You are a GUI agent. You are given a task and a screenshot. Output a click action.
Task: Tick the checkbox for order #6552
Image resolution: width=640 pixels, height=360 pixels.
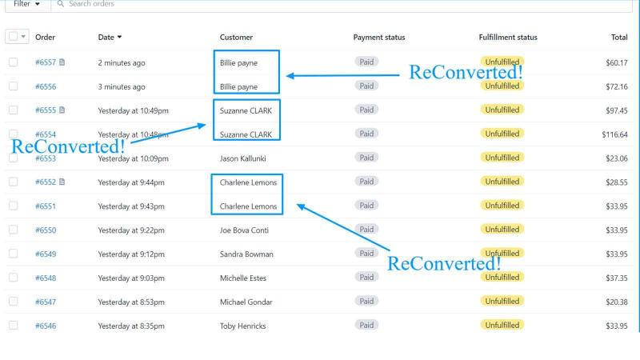pyautogui.click(x=13, y=182)
